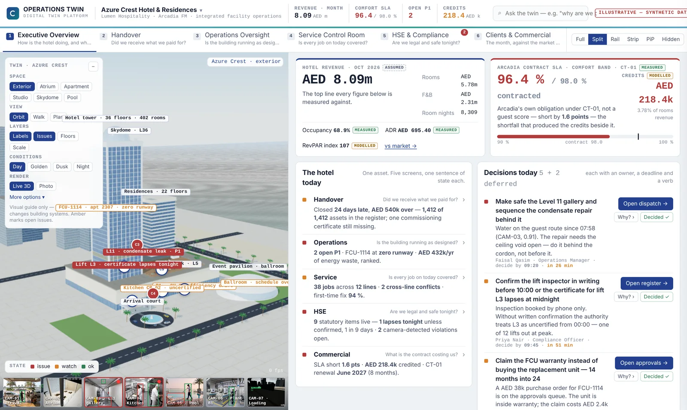Expand Why? for the Level 11 gallery decision
687x410 pixels.
pyautogui.click(x=626, y=217)
